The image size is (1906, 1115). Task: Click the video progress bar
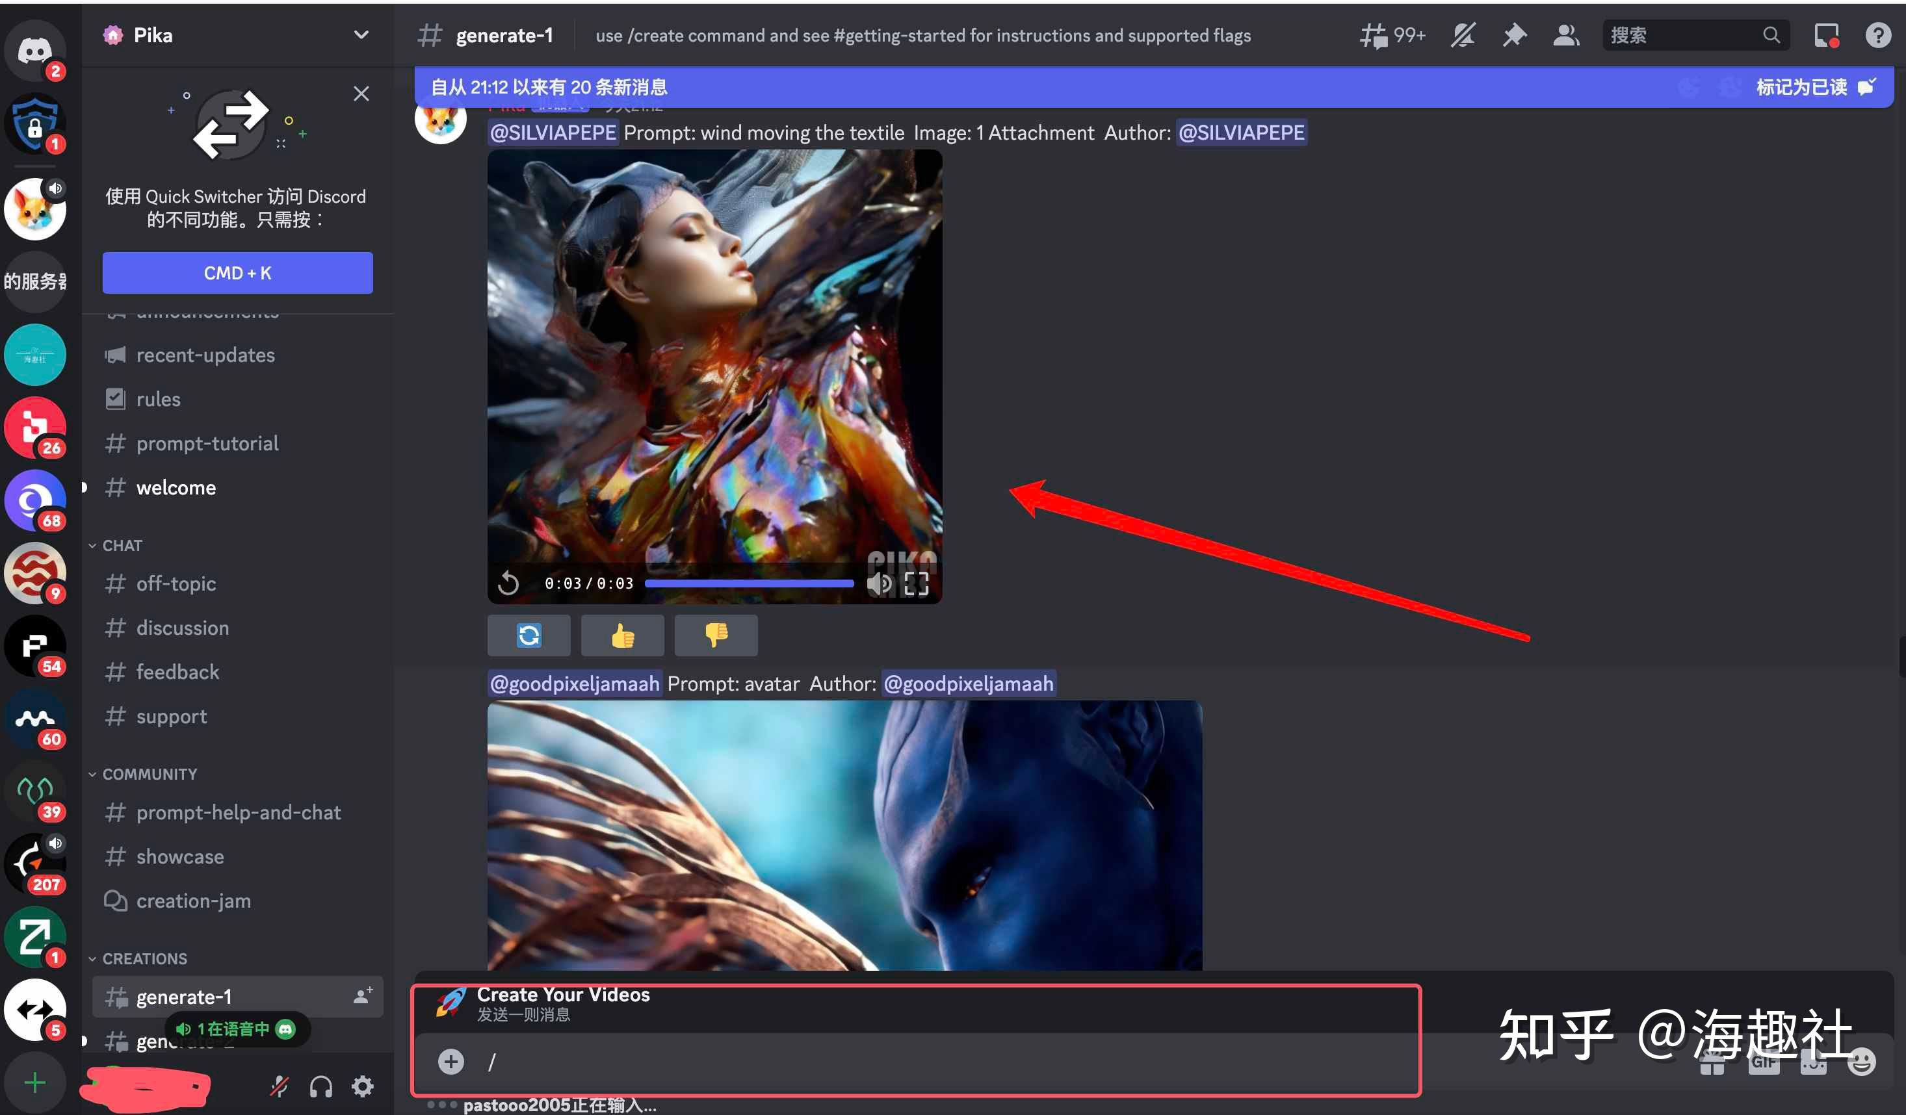point(749,583)
